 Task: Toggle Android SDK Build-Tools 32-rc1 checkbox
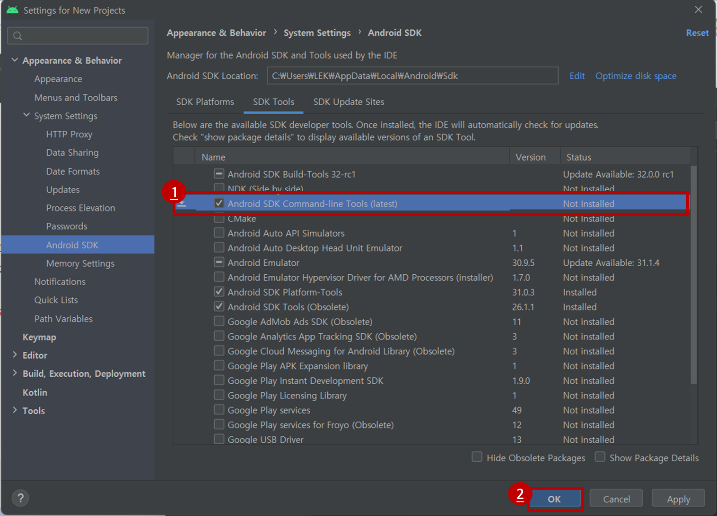click(219, 174)
